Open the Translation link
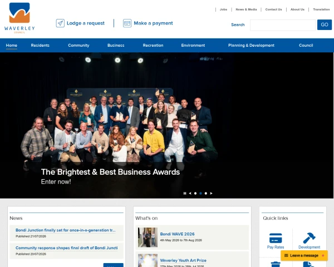This screenshot has width=334, height=267. click(321, 9)
